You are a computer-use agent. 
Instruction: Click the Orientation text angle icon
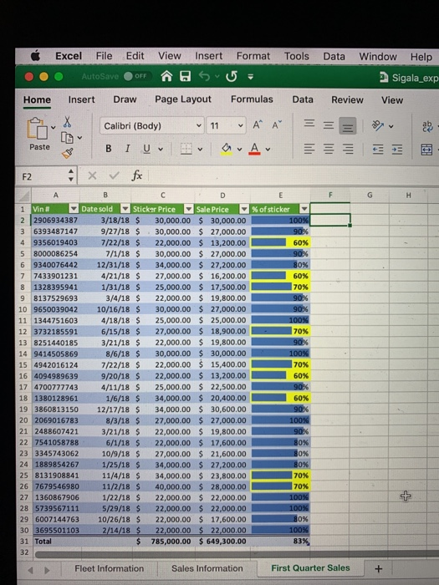click(x=378, y=125)
